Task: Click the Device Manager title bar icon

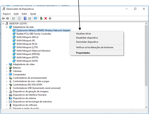Action: [x=4, y=9]
